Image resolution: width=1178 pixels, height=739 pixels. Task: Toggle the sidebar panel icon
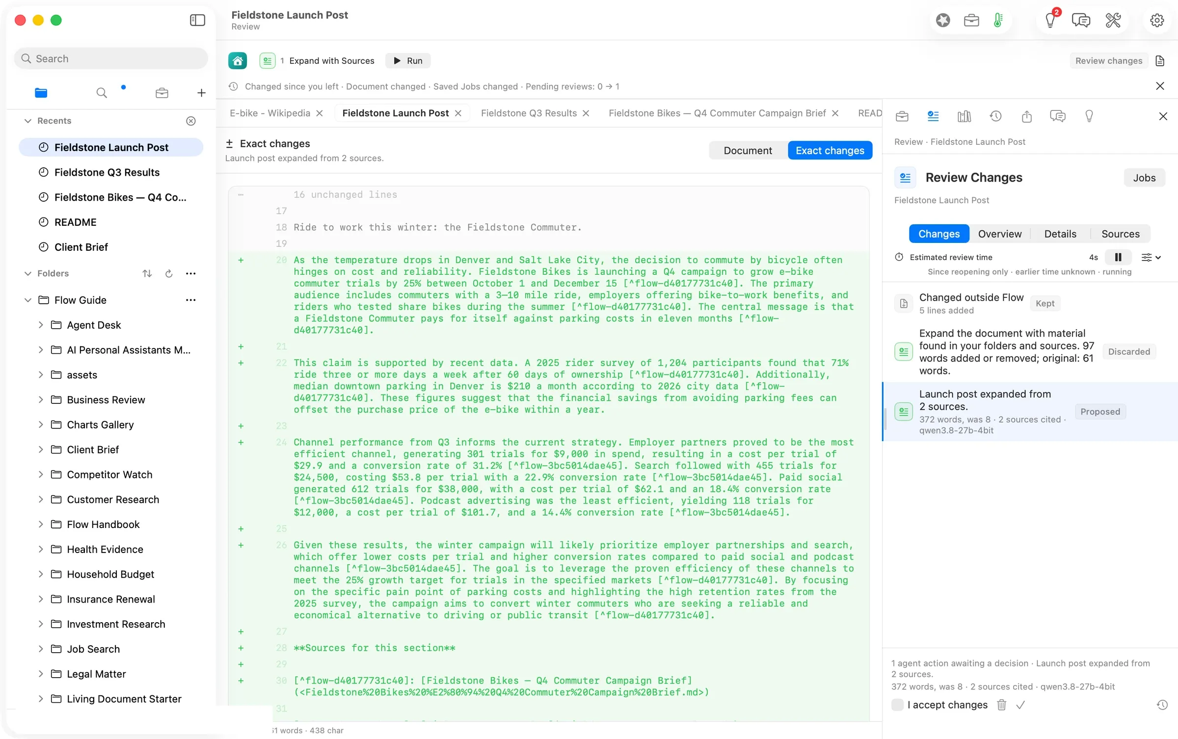coord(197,20)
